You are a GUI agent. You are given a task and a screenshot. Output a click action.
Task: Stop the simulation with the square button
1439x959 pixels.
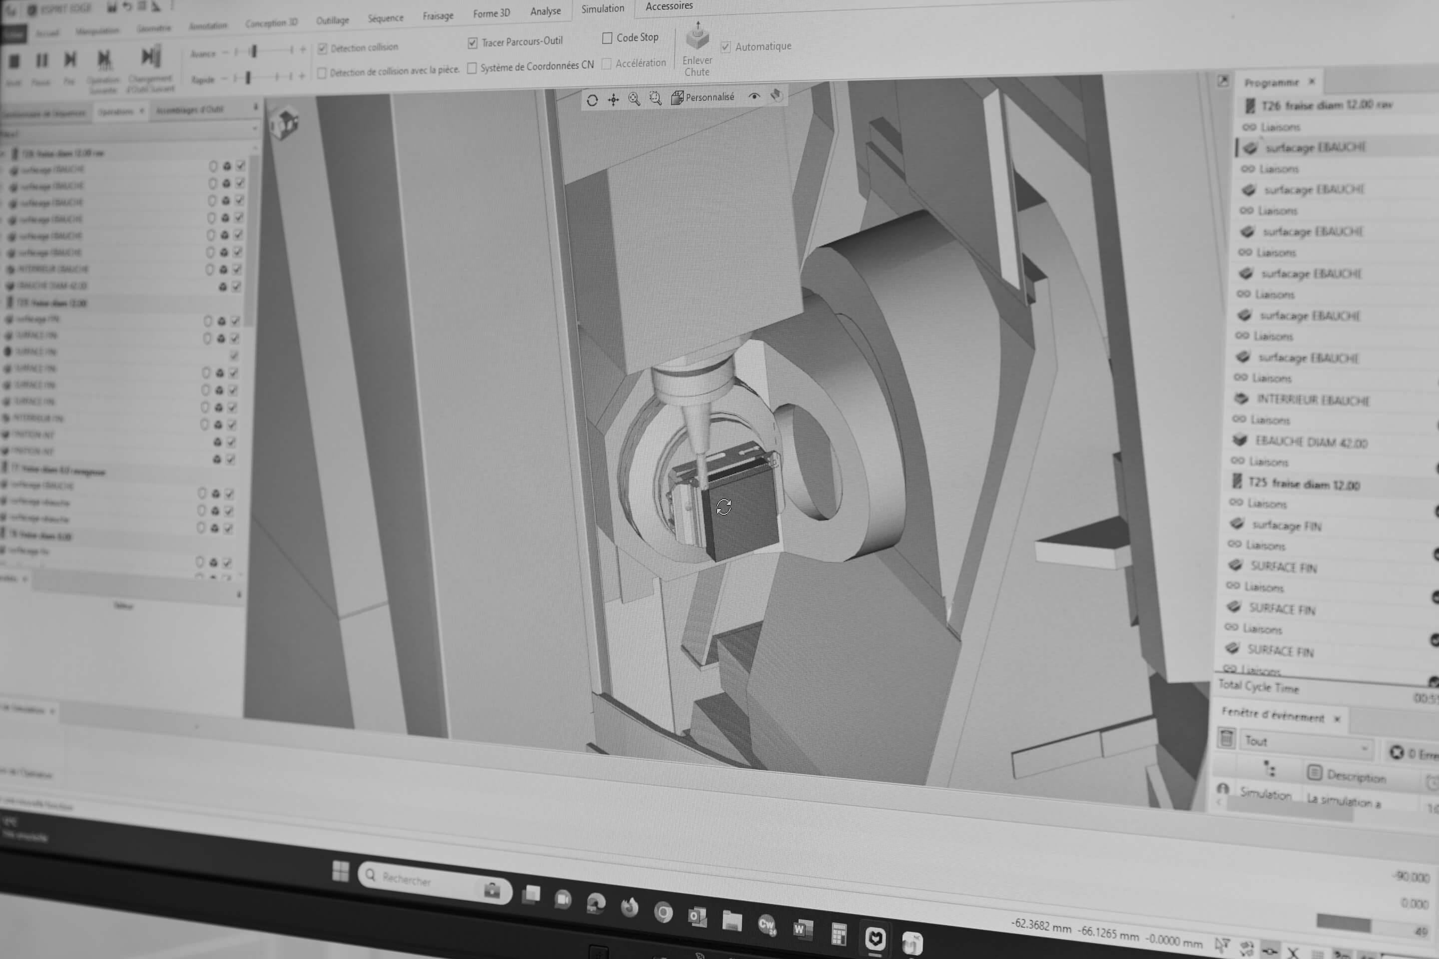[14, 60]
